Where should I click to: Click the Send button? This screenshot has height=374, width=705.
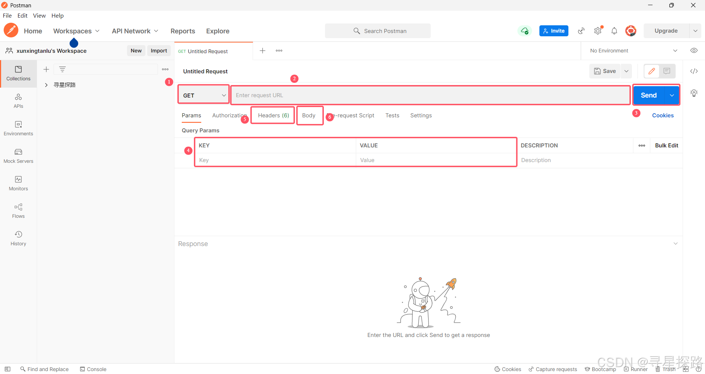649,95
